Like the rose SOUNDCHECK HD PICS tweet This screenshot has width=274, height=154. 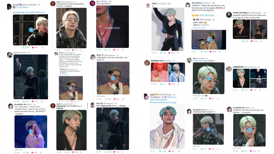(x=73, y=50)
